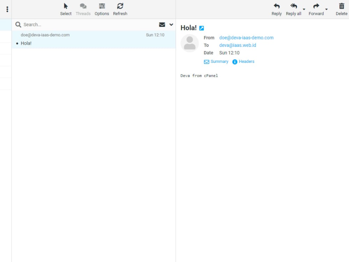Image resolution: width=349 pixels, height=262 pixels.
Task: Expand search options chevron
Action: [x=171, y=24]
